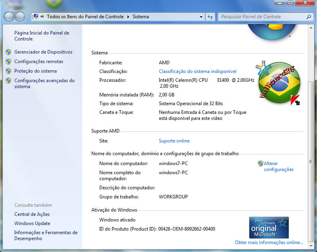Click the 'Suporte AMD' section heading
The image size is (317, 252).
(x=105, y=131)
